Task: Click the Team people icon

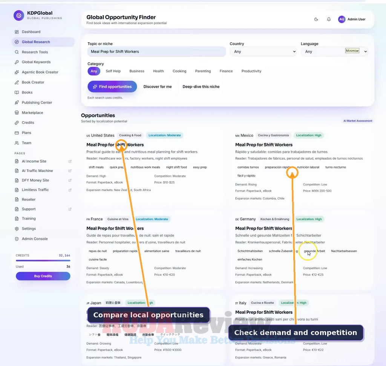Action: point(17,143)
